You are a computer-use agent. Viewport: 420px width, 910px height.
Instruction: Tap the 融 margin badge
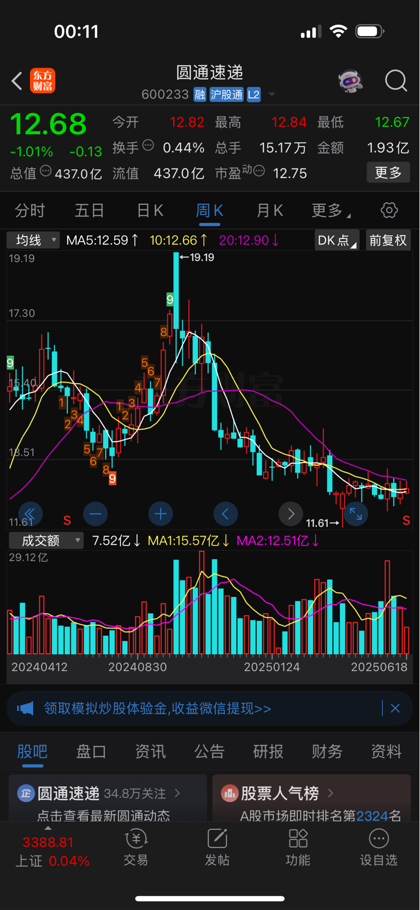point(200,95)
